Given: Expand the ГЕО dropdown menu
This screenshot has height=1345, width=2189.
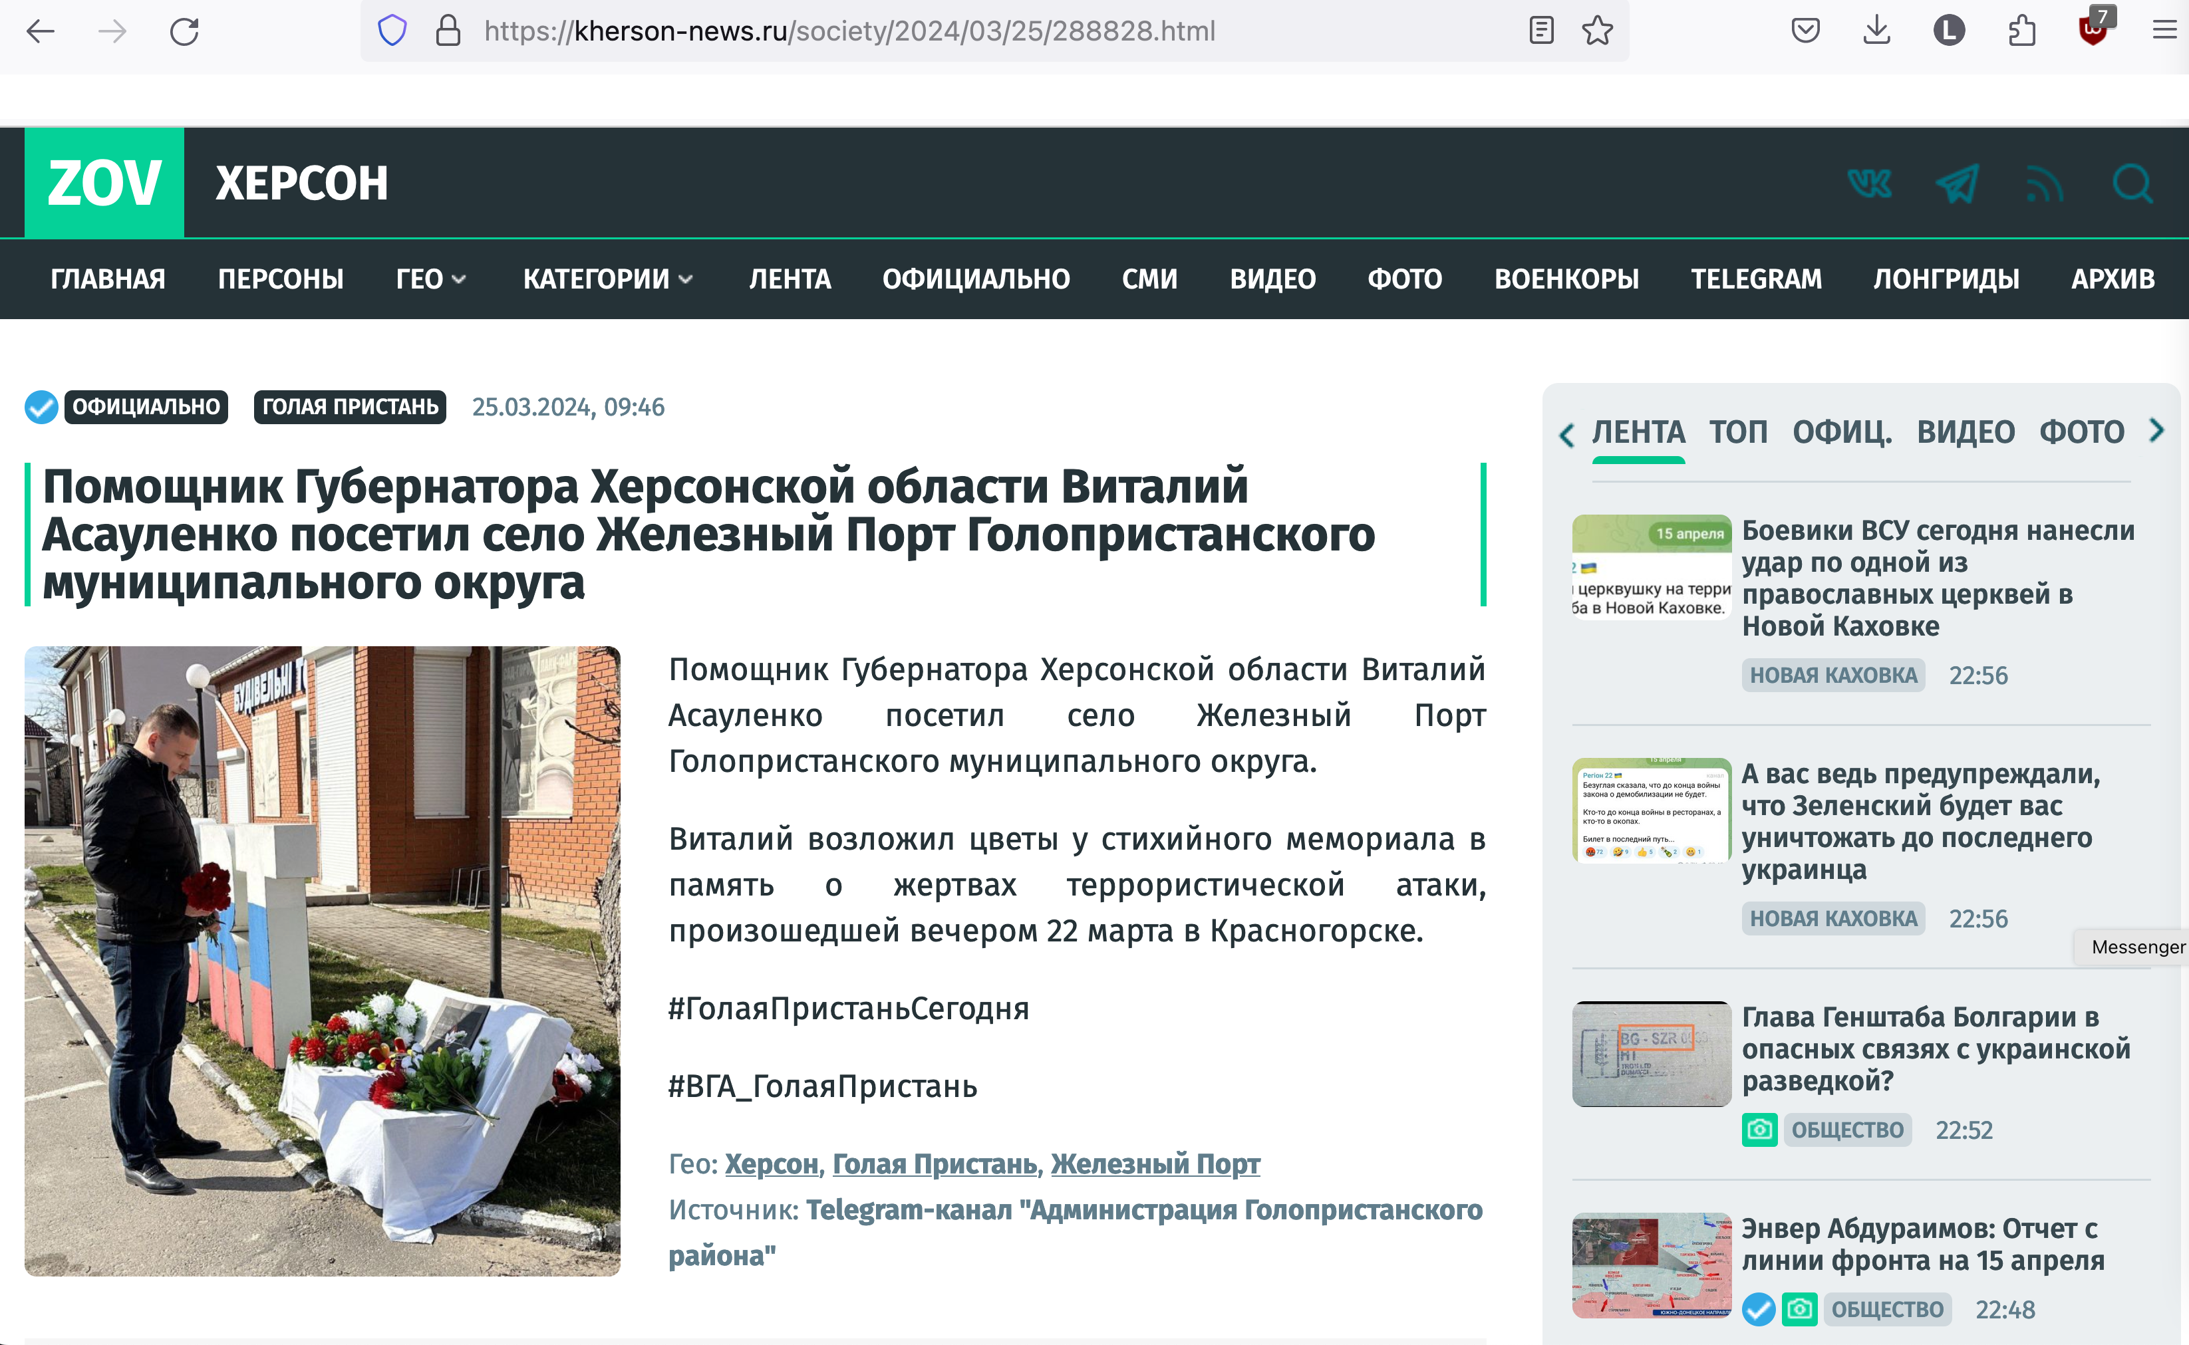Looking at the screenshot, I should click(430, 279).
